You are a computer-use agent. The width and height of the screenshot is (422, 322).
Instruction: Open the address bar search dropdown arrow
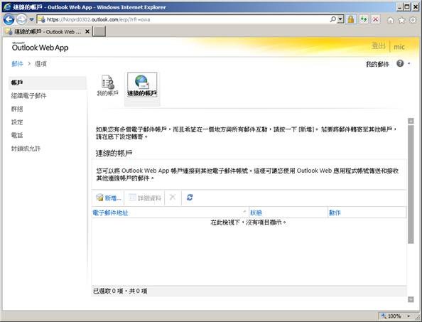[340, 19]
